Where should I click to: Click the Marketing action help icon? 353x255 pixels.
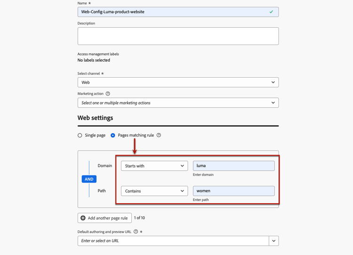click(x=108, y=94)
